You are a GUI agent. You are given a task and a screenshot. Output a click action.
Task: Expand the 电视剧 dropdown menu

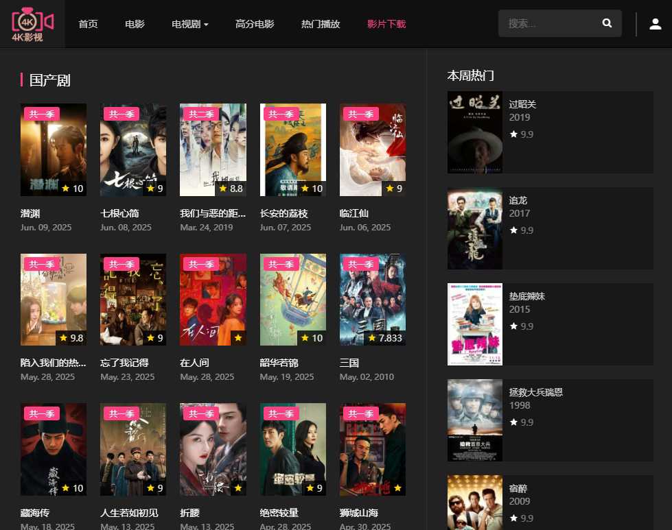click(190, 24)
